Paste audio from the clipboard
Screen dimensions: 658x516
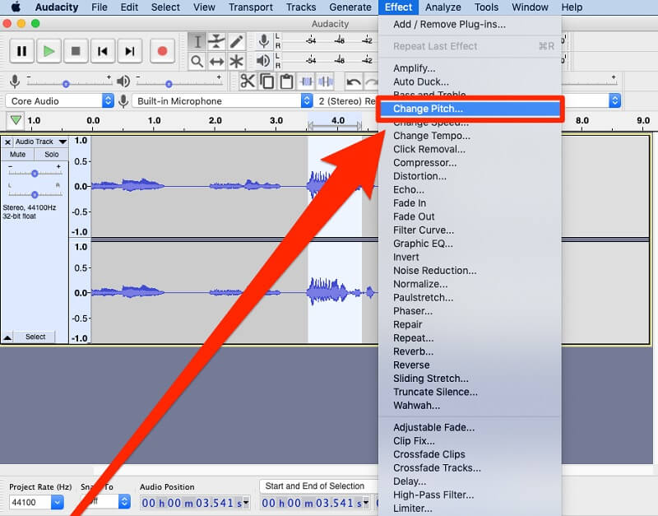point(286,82)
